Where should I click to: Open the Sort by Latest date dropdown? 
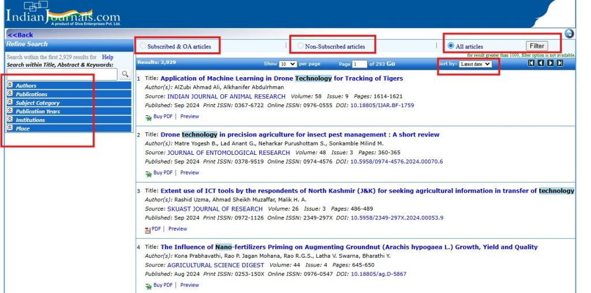476,64
